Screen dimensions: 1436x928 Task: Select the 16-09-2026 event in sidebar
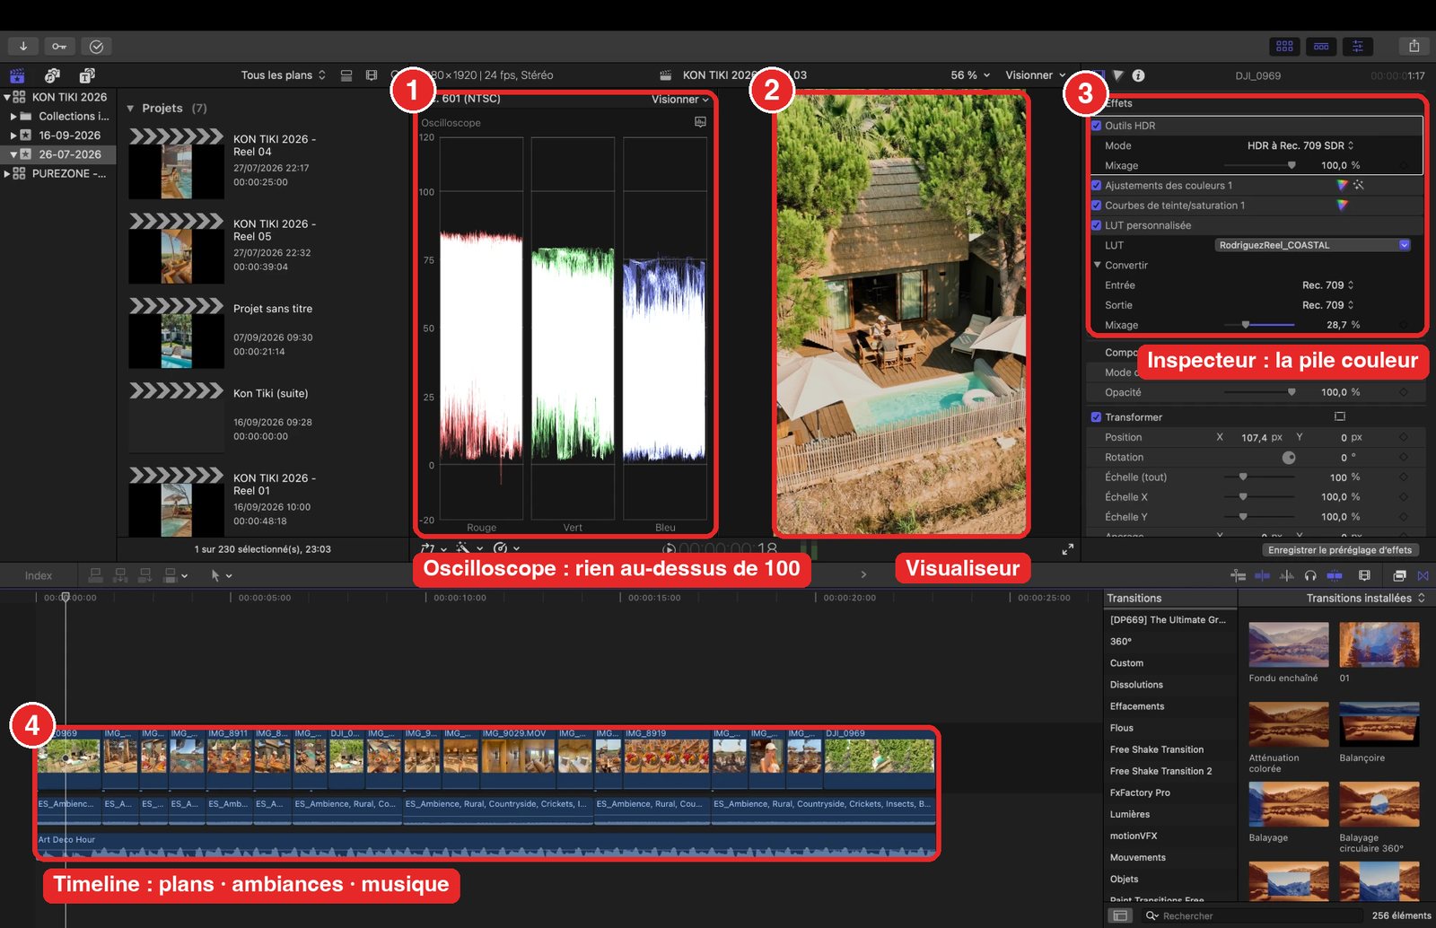69,136
